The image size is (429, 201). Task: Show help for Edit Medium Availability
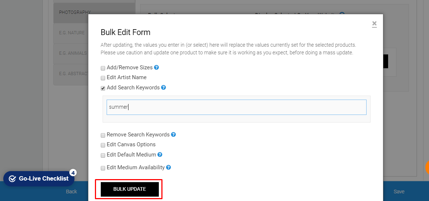coord(169,167)
